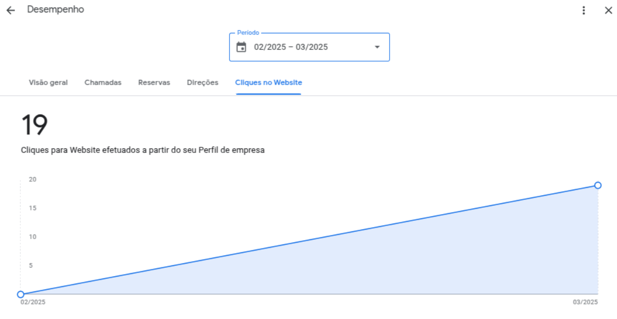Screen dimensions: 617x319
Task: Select the Reservas tab
Action: tap(154, 82)
